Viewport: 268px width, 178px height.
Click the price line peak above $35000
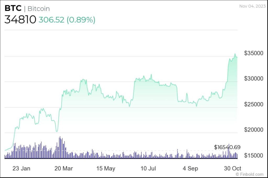pyautogui.click(x=235, y=54)
